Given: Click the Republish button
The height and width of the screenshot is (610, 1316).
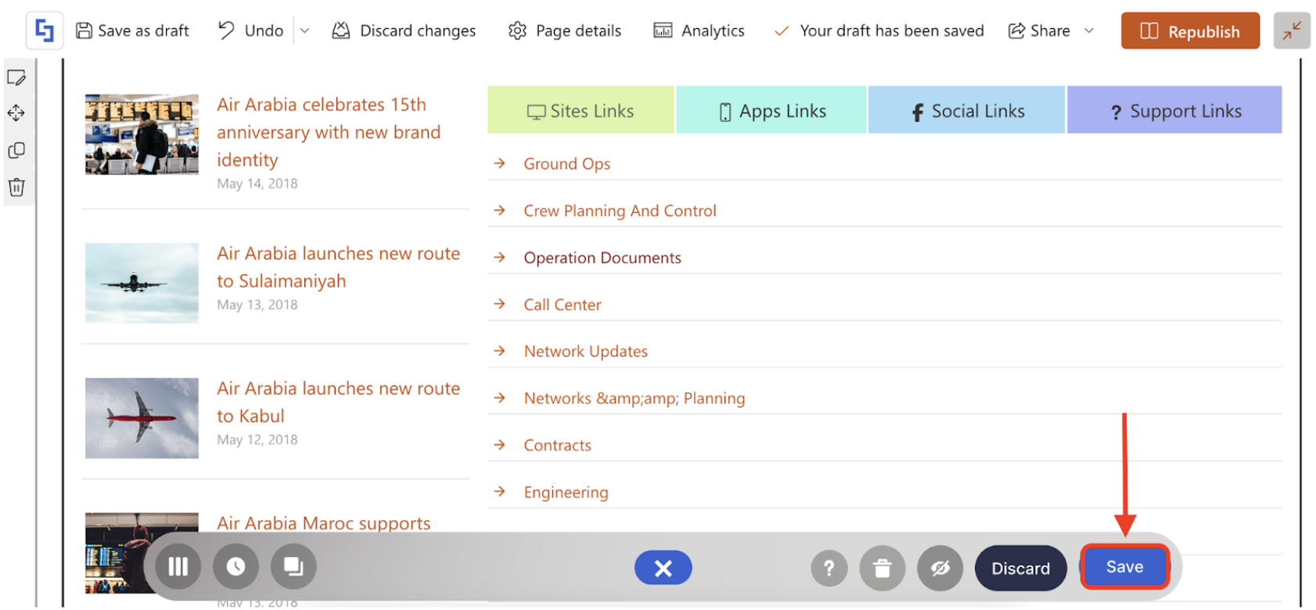Looking at the screenshot, I should [x=1190, y=31].
